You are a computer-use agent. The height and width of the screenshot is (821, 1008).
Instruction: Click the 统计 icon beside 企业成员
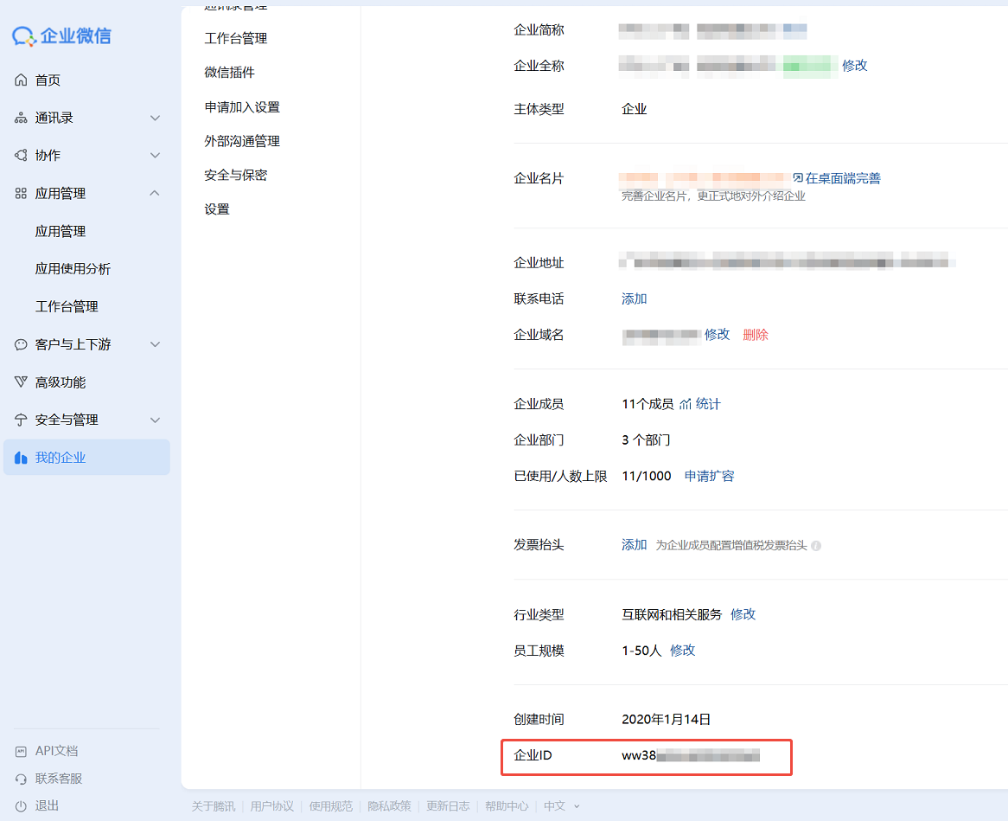coord(687,403)
